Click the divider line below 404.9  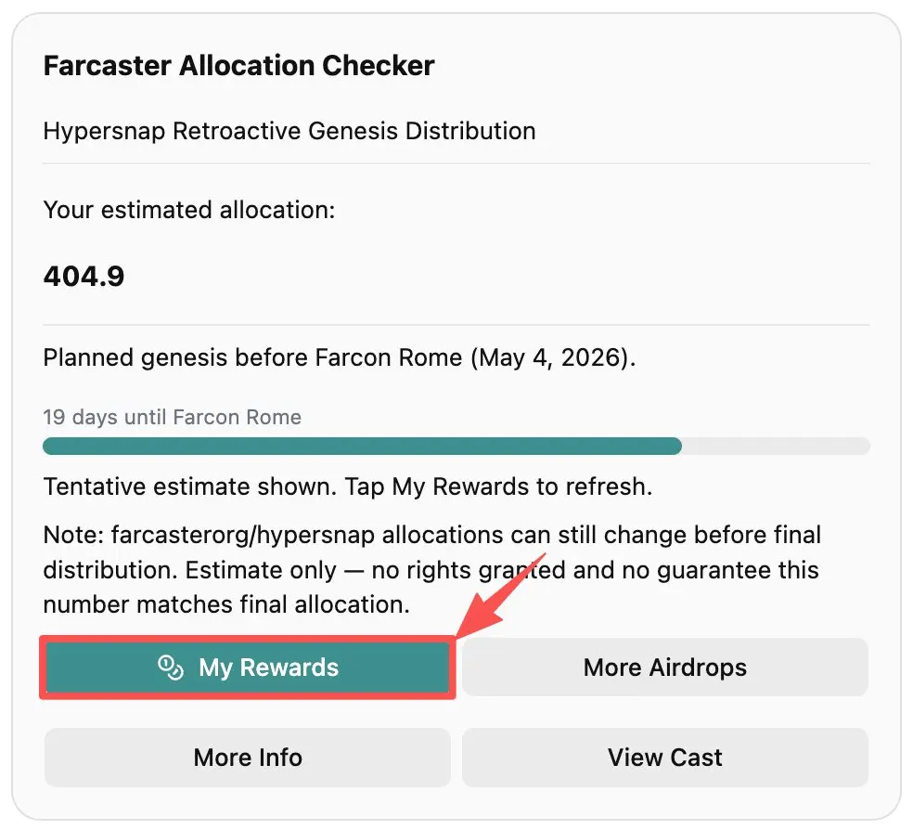(456, 325)
